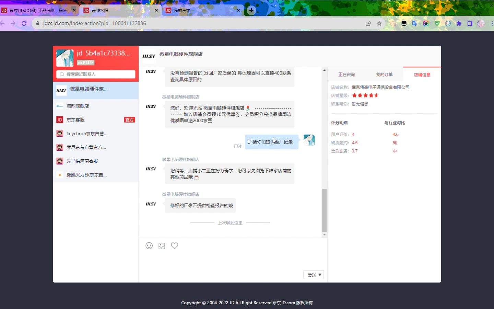Click the MSI store logo in chat header
The image size is (494, 309).
(149, 56)
